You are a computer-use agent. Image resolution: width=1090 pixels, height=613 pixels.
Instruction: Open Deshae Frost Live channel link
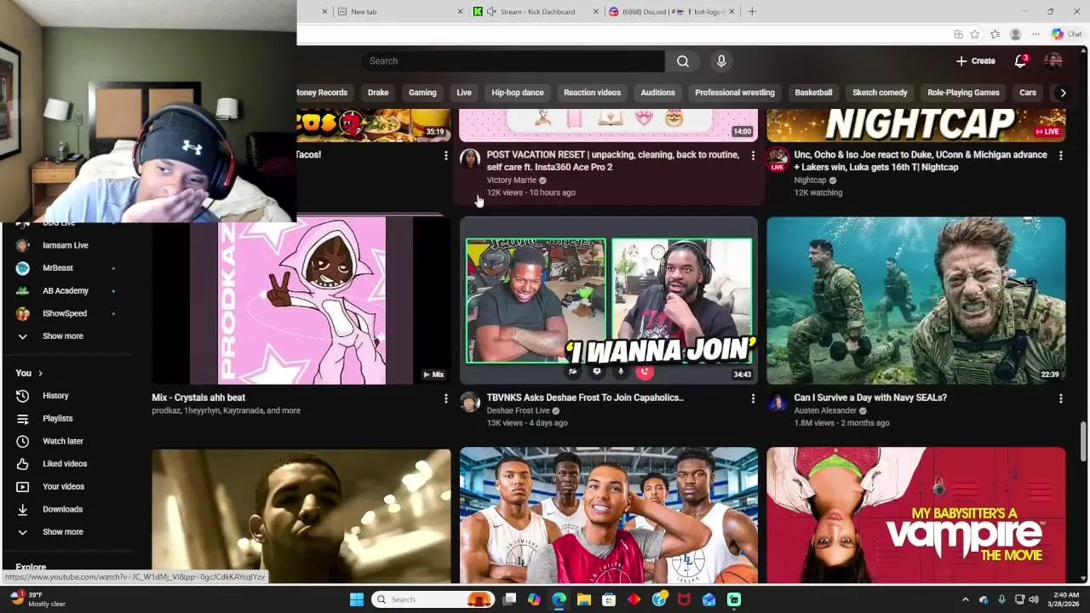pyautogui.click(x=518, y=410)
